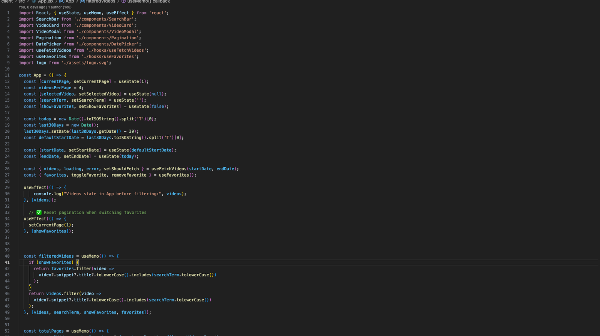Image resolution: width=600 pixels, height=336 pixels.
Task: Click the useMemo() callback cube icon
Action: coord(123,1)
